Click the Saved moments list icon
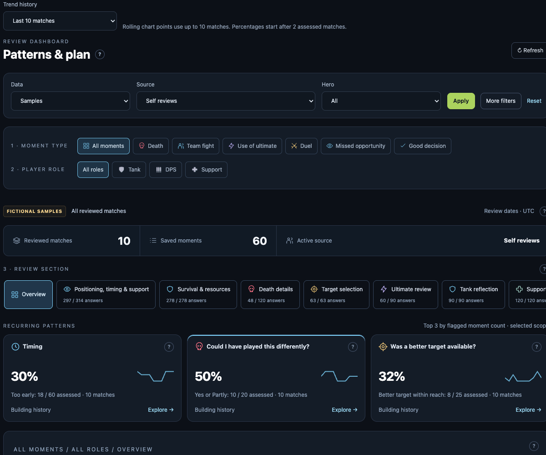Image resolution: width=546 pixels, height=455 pixels. (153, 241)
